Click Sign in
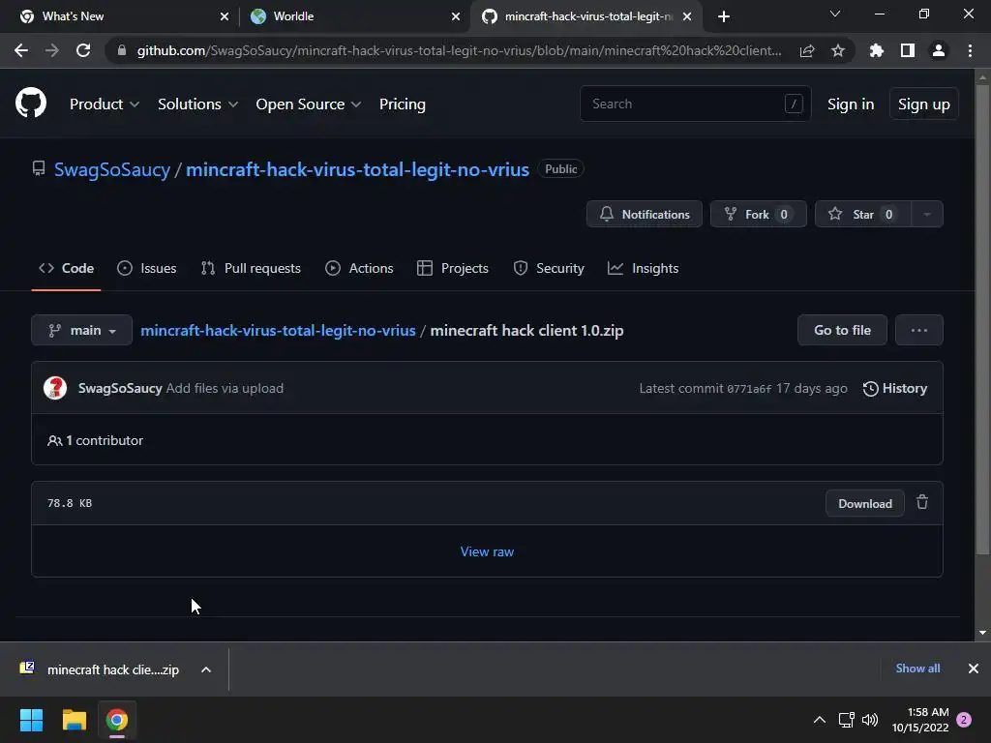This screenshot has height=743, width=991. coord(851,104)
